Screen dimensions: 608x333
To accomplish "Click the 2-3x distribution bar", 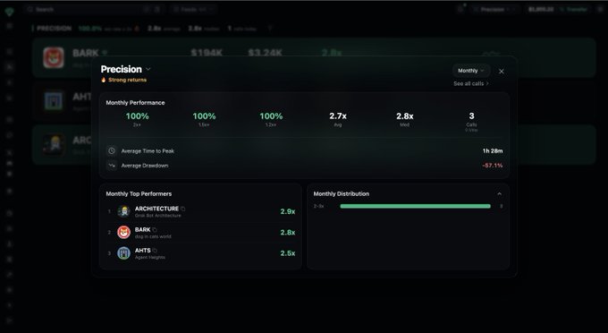I will tap(415, 206).
